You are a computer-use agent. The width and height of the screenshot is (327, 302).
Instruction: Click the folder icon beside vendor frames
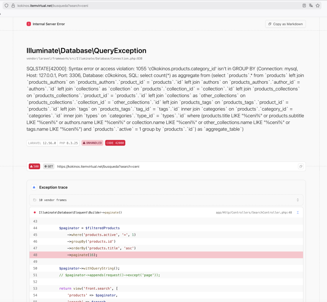(35, 200)
